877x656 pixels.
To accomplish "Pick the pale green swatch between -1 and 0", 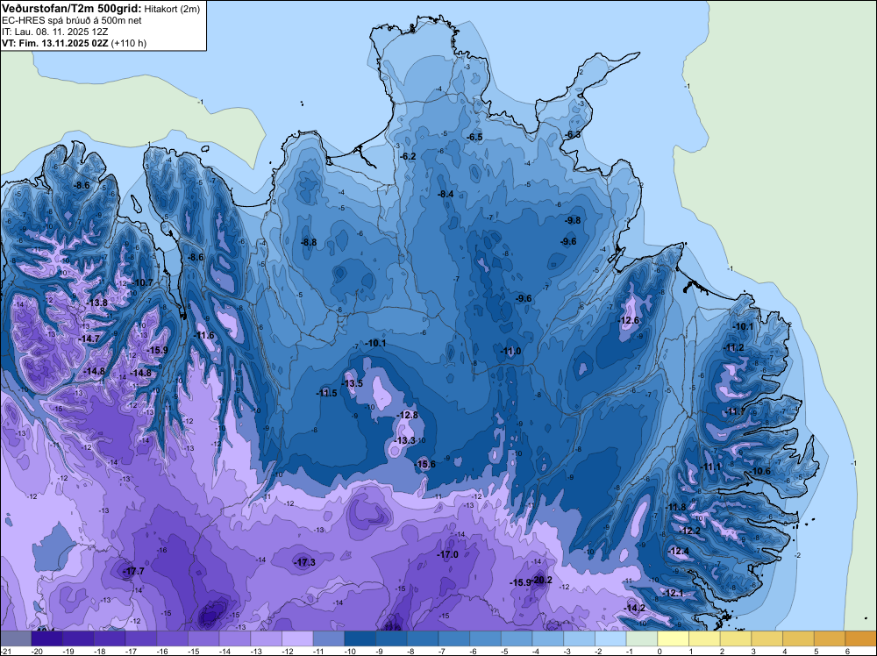I will pyautogui.click(x=642, y=638).
